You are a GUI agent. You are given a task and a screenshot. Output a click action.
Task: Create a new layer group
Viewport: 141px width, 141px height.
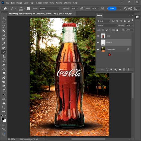(x=120, y=69)
